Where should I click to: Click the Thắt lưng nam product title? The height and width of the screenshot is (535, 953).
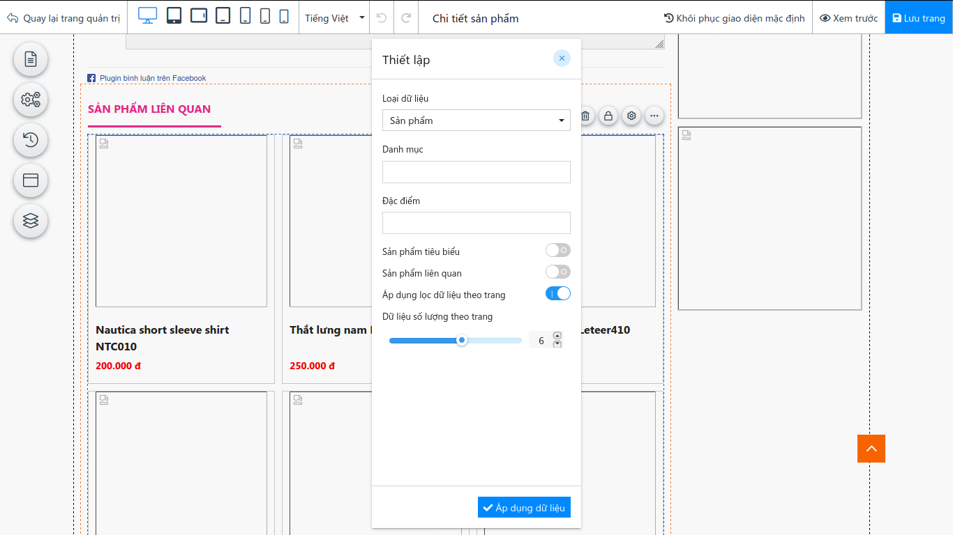[x=331, y=329]
